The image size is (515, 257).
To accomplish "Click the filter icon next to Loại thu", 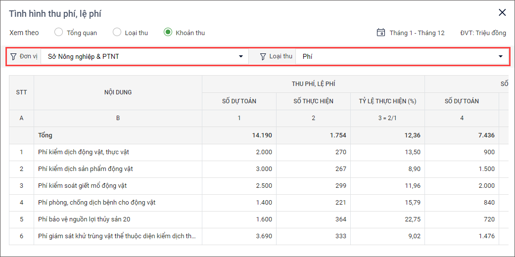I will 263,56.
